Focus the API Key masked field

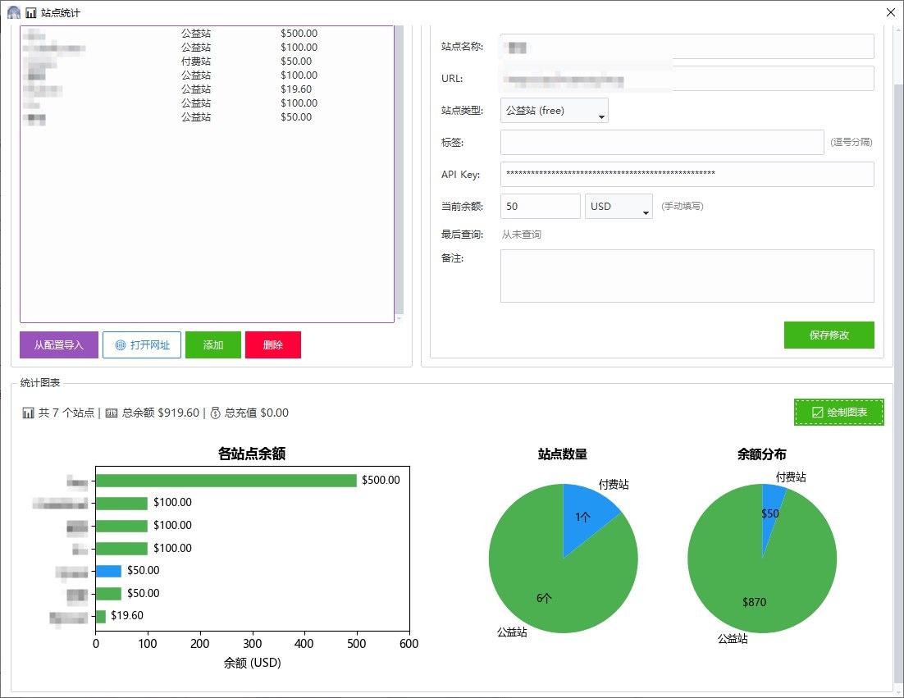(x=687, y=174)
